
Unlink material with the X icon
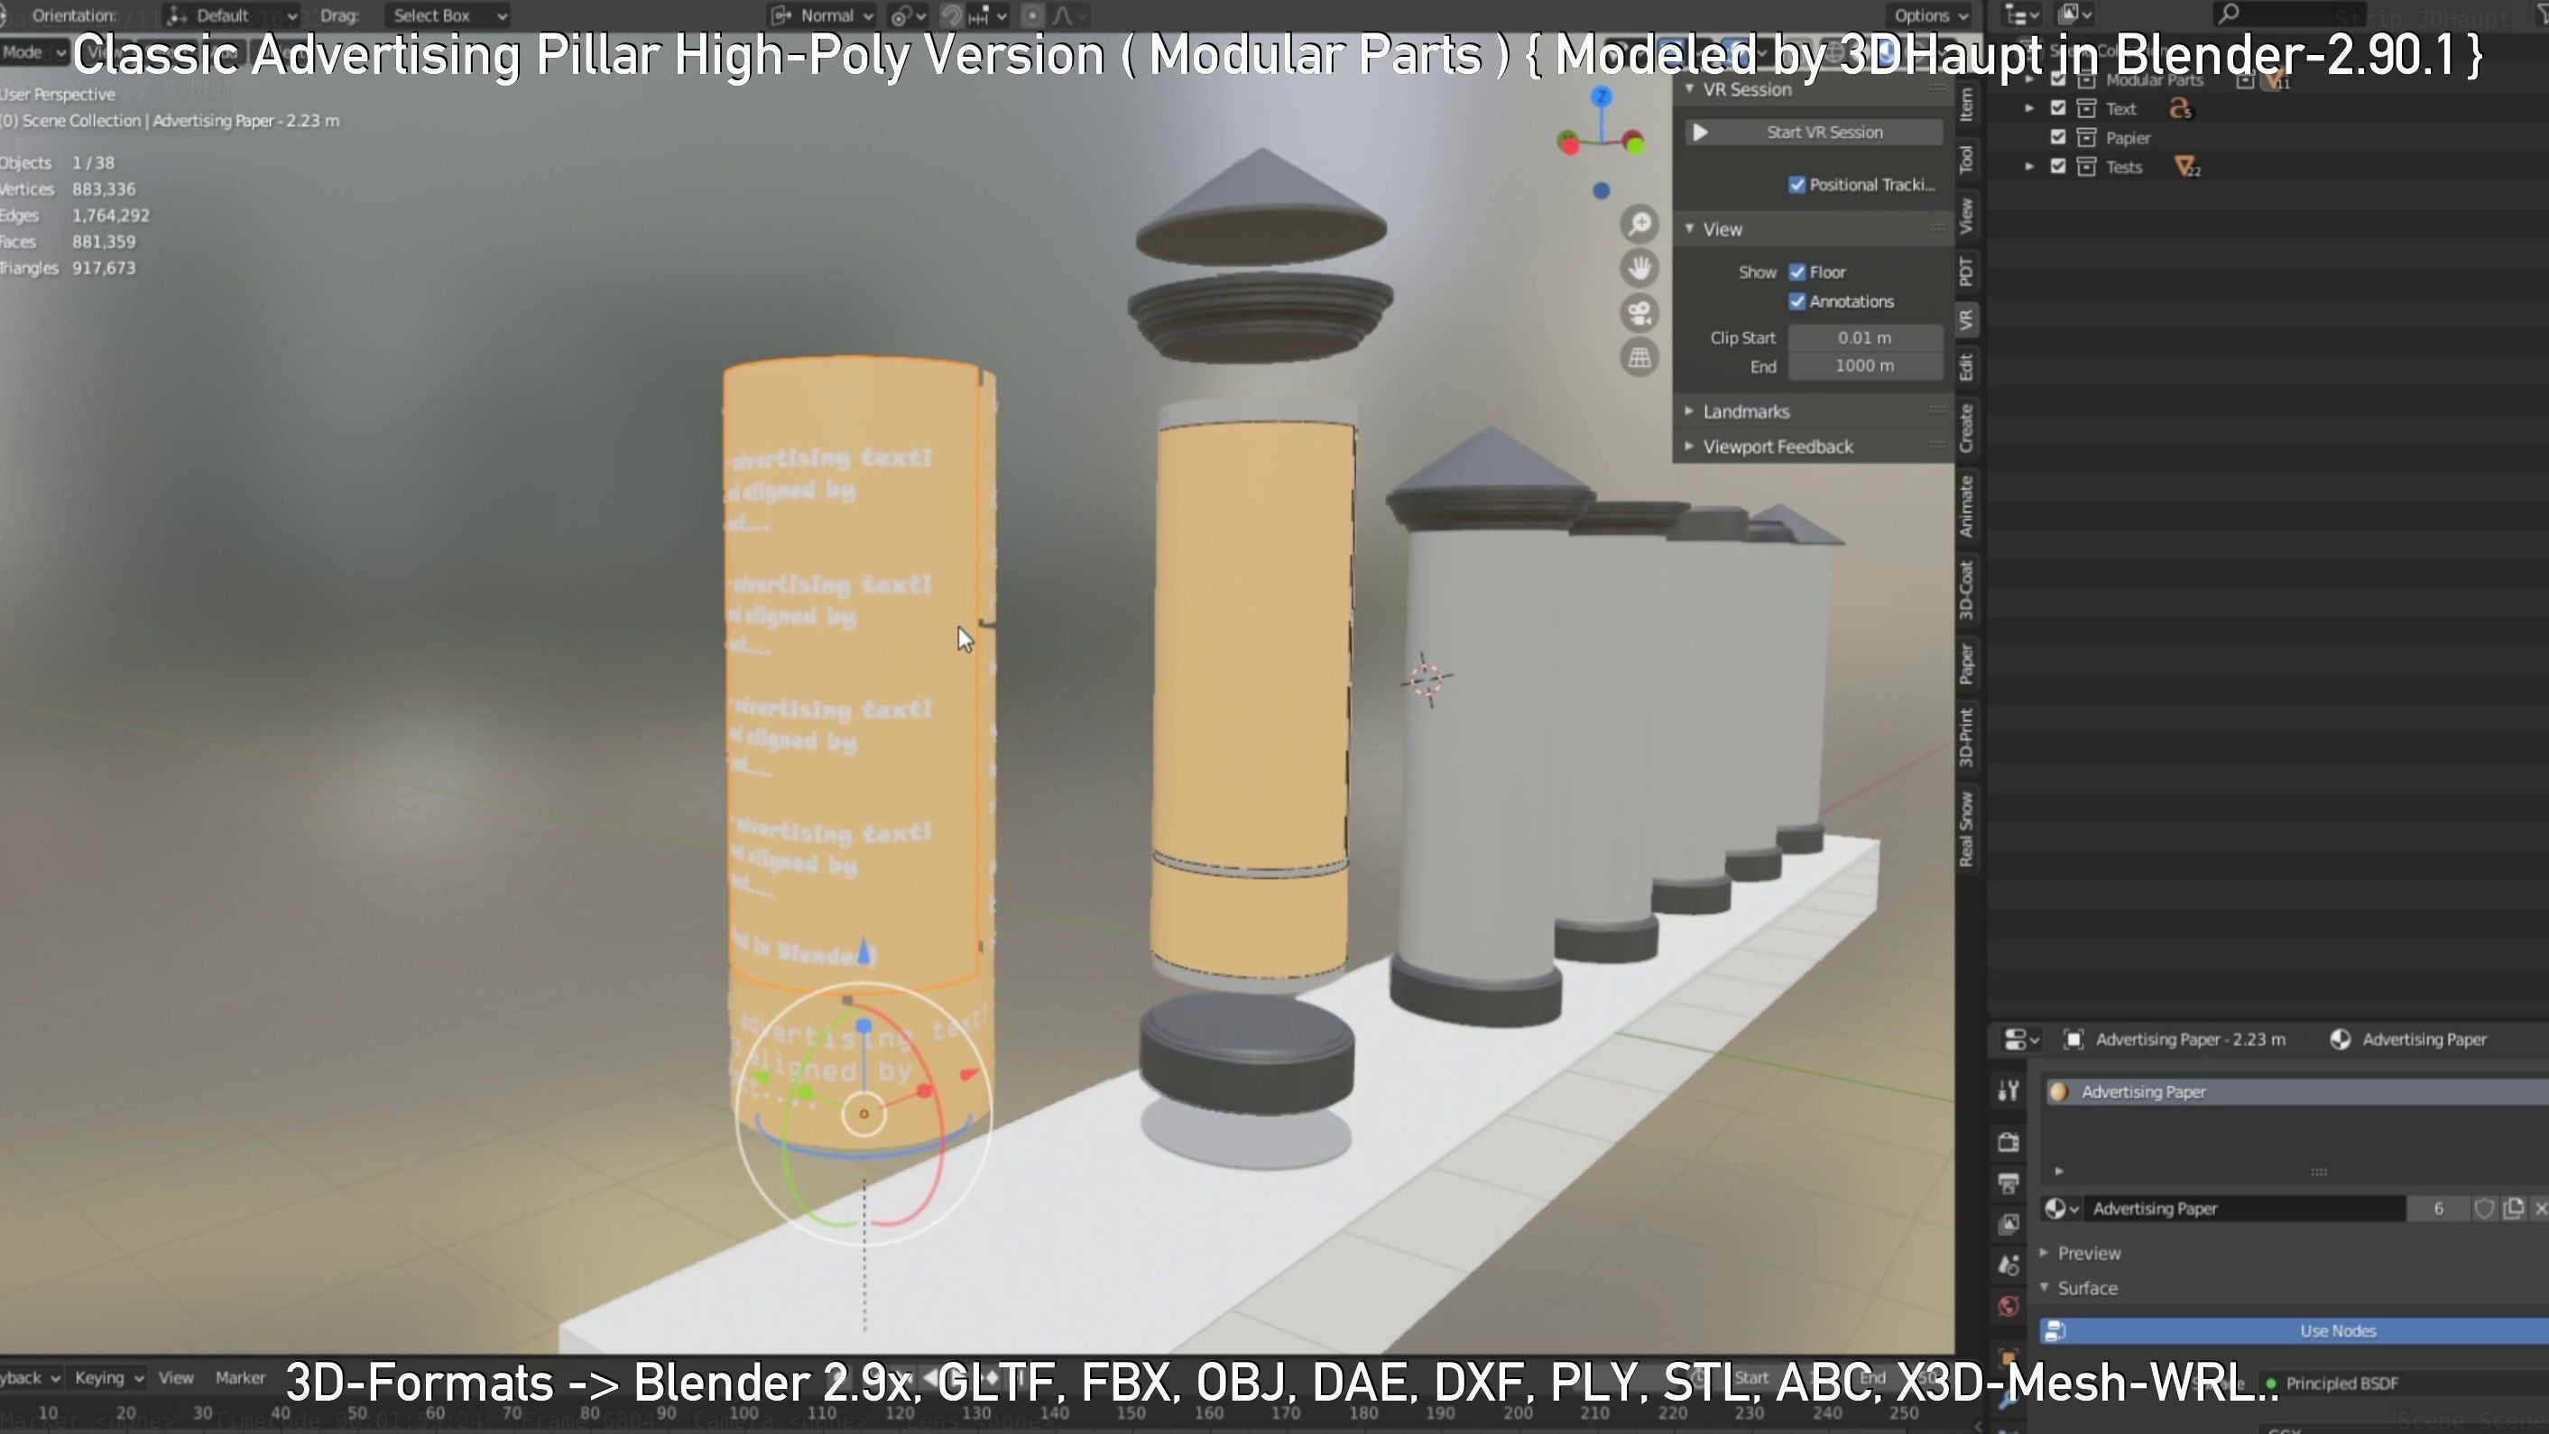point(2540,1209)
